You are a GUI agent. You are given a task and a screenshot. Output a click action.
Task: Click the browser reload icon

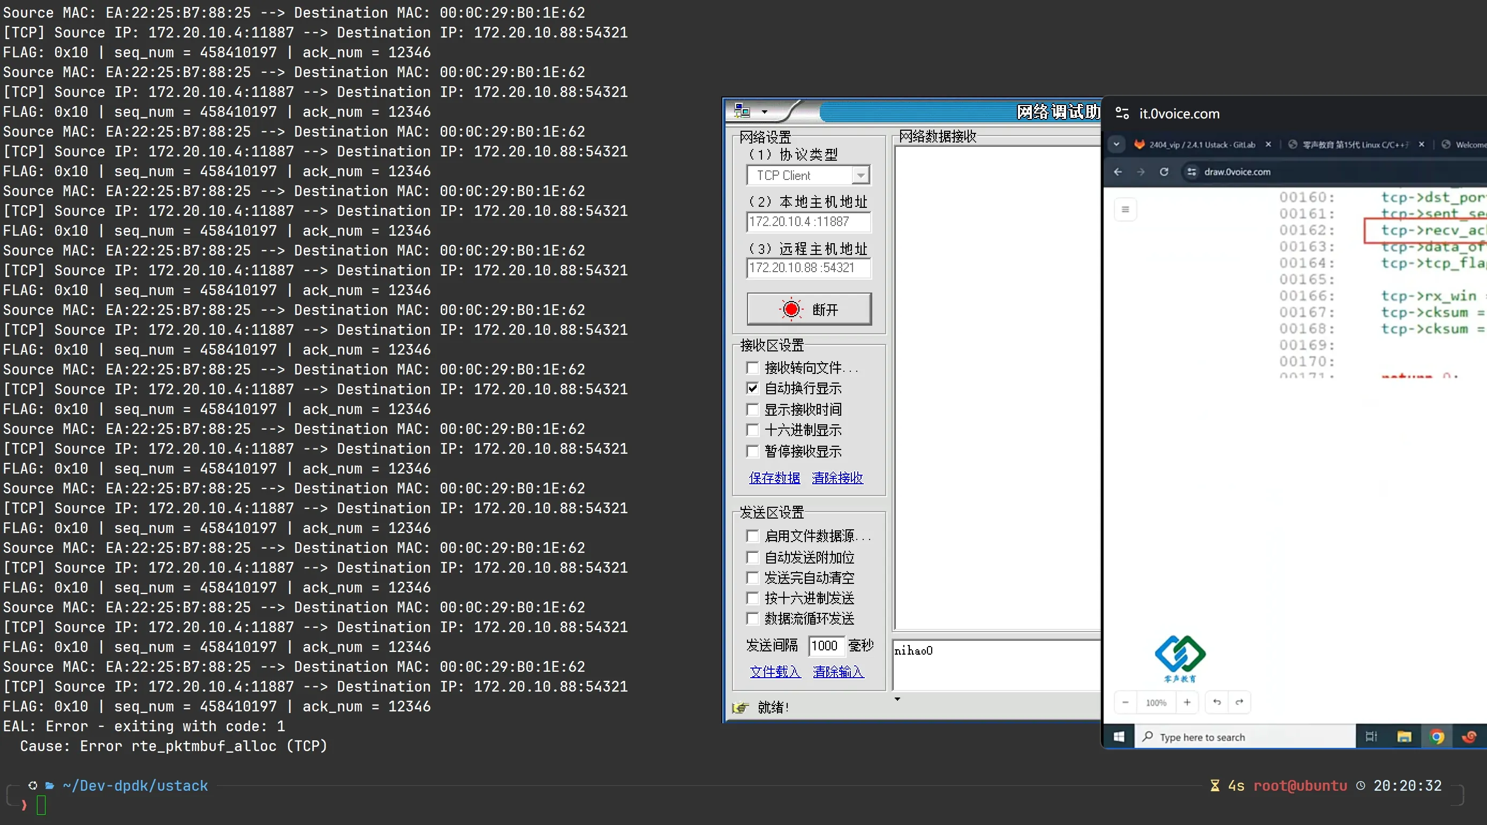pyautogui.click(x=1164, y=171)
